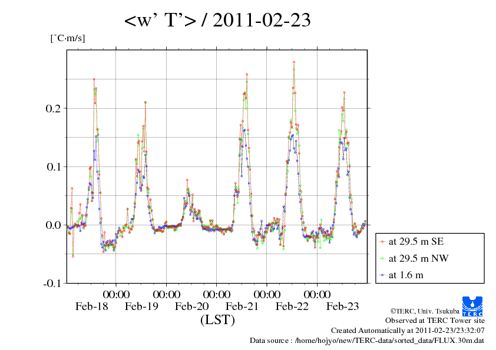Image resolution: width=496 pixels, height=350 pixels.
Task: Click the y-axis value 0.0
Action: [x=53, y=225]
